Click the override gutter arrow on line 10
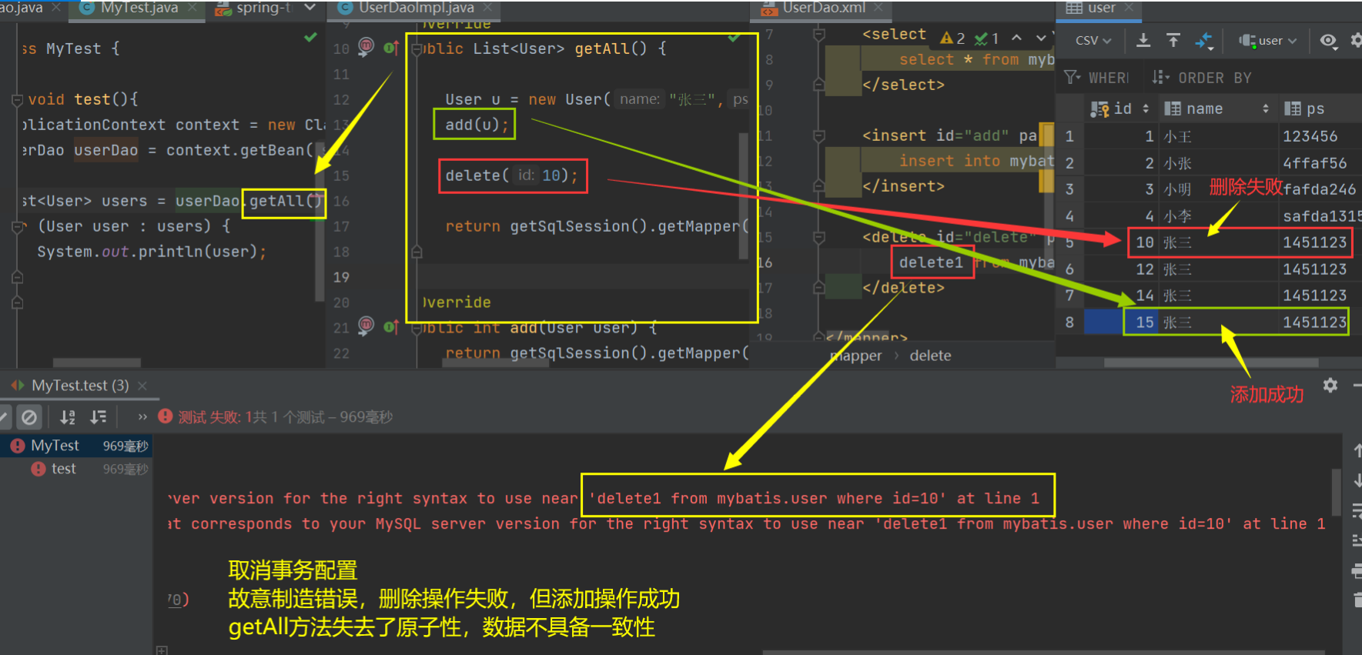Screen dimensions: 1362x655 pos(392,48)
